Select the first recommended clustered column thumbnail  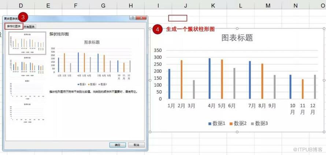coord(27,43)
